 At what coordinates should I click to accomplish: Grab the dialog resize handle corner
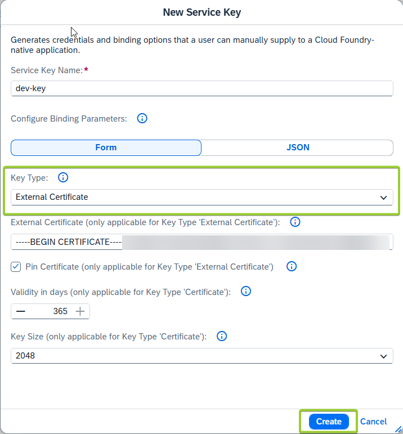[x=398, y=429]
